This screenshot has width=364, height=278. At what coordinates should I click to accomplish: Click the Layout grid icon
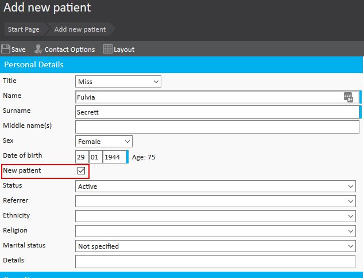coord(107,49)
